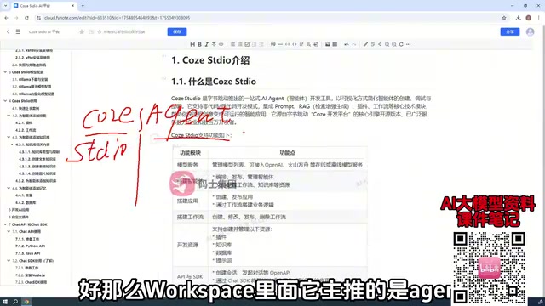
Task: Apply strikethrough formatting
Action: 214,44
